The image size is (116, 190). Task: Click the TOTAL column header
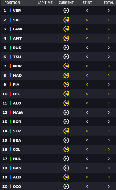[x=109, y=3]
